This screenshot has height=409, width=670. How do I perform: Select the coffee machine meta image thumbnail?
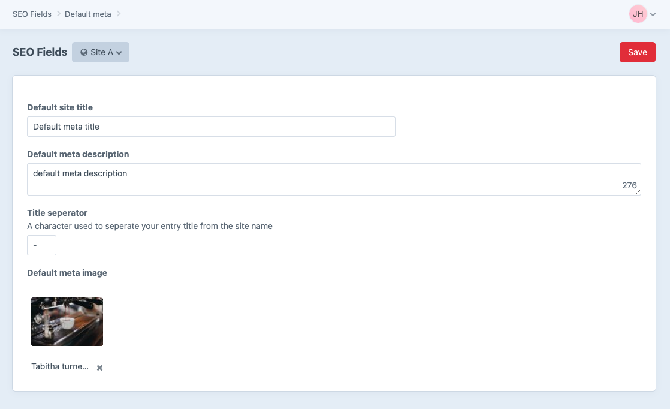click(x=67, y=321)
